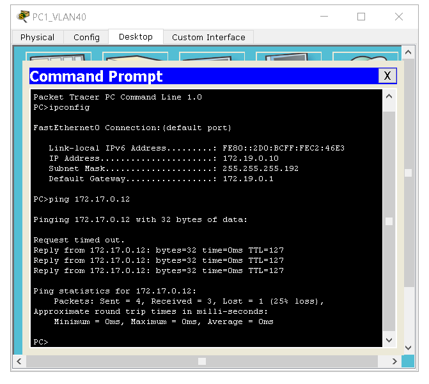Screen dimensions: 429x384
Task: Click IPv6 address FE80::2D0:BCFF:FEC2:46E3
Action: coord(283,148)
